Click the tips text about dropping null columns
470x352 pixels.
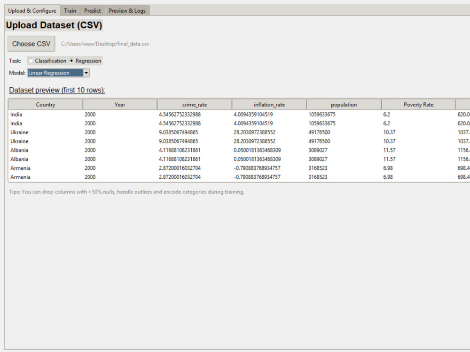pos(127,192)
